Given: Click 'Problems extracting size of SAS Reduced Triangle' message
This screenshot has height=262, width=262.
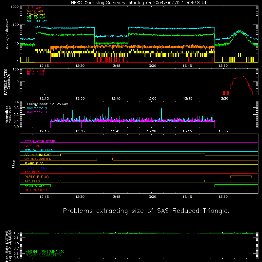Looking at the screenshot, I should coord(146,211).
